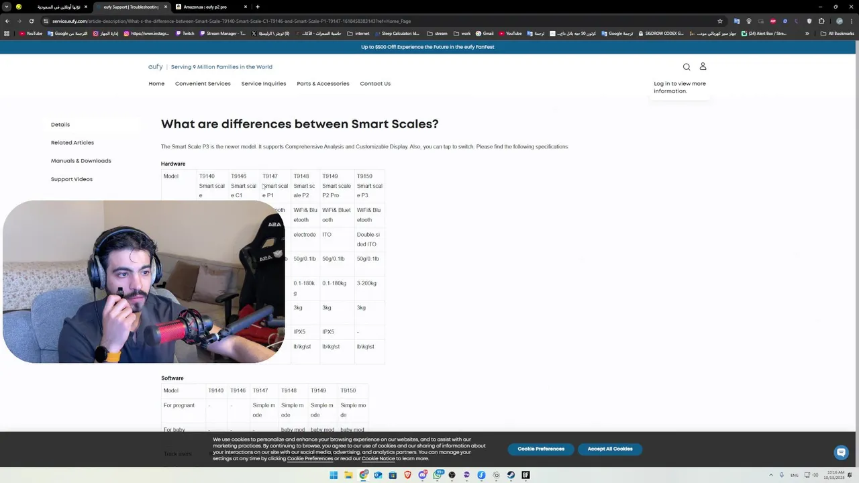Open the chat support bubble icon
The image size is (859, 483).
click(841, 453)
